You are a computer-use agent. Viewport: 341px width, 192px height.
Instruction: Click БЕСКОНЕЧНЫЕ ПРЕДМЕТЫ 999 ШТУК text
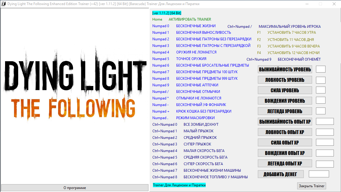207,79
